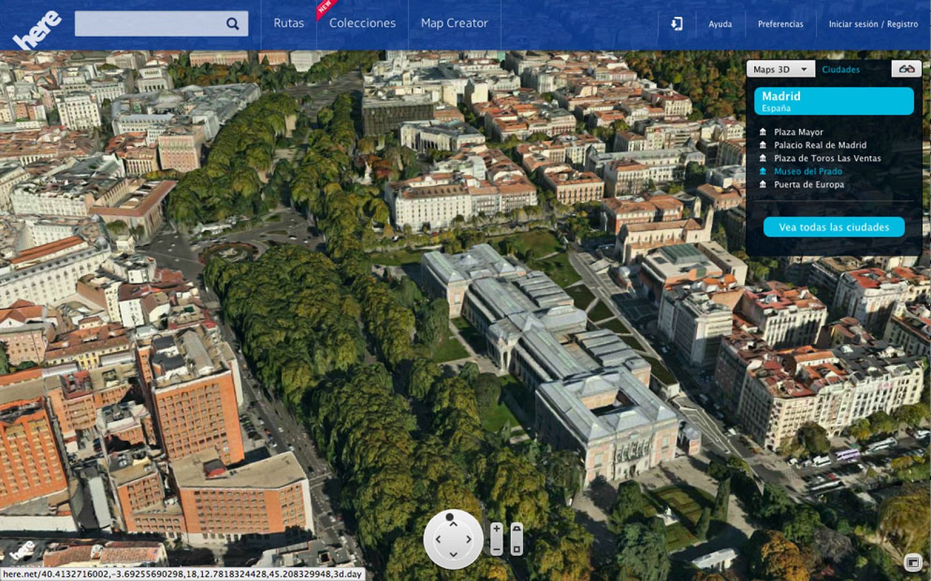Click the zoom-in plus button
This screenshot has width=931, height=581.
pos(498,530)
